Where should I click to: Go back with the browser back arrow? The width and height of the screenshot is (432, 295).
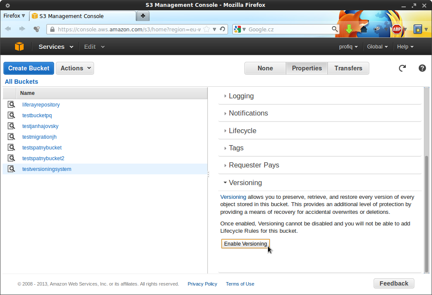(x=8, y=29)
